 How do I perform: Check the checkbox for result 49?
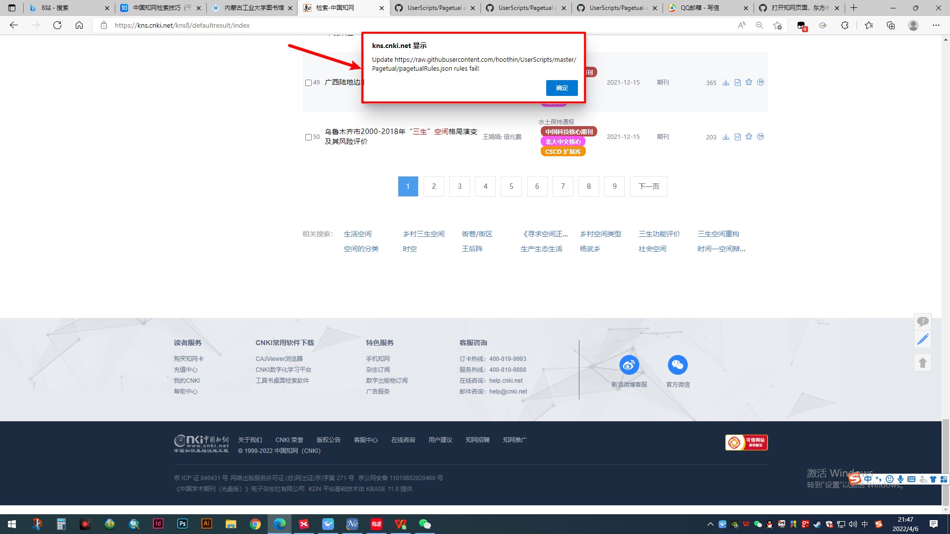tap(308, 83)
